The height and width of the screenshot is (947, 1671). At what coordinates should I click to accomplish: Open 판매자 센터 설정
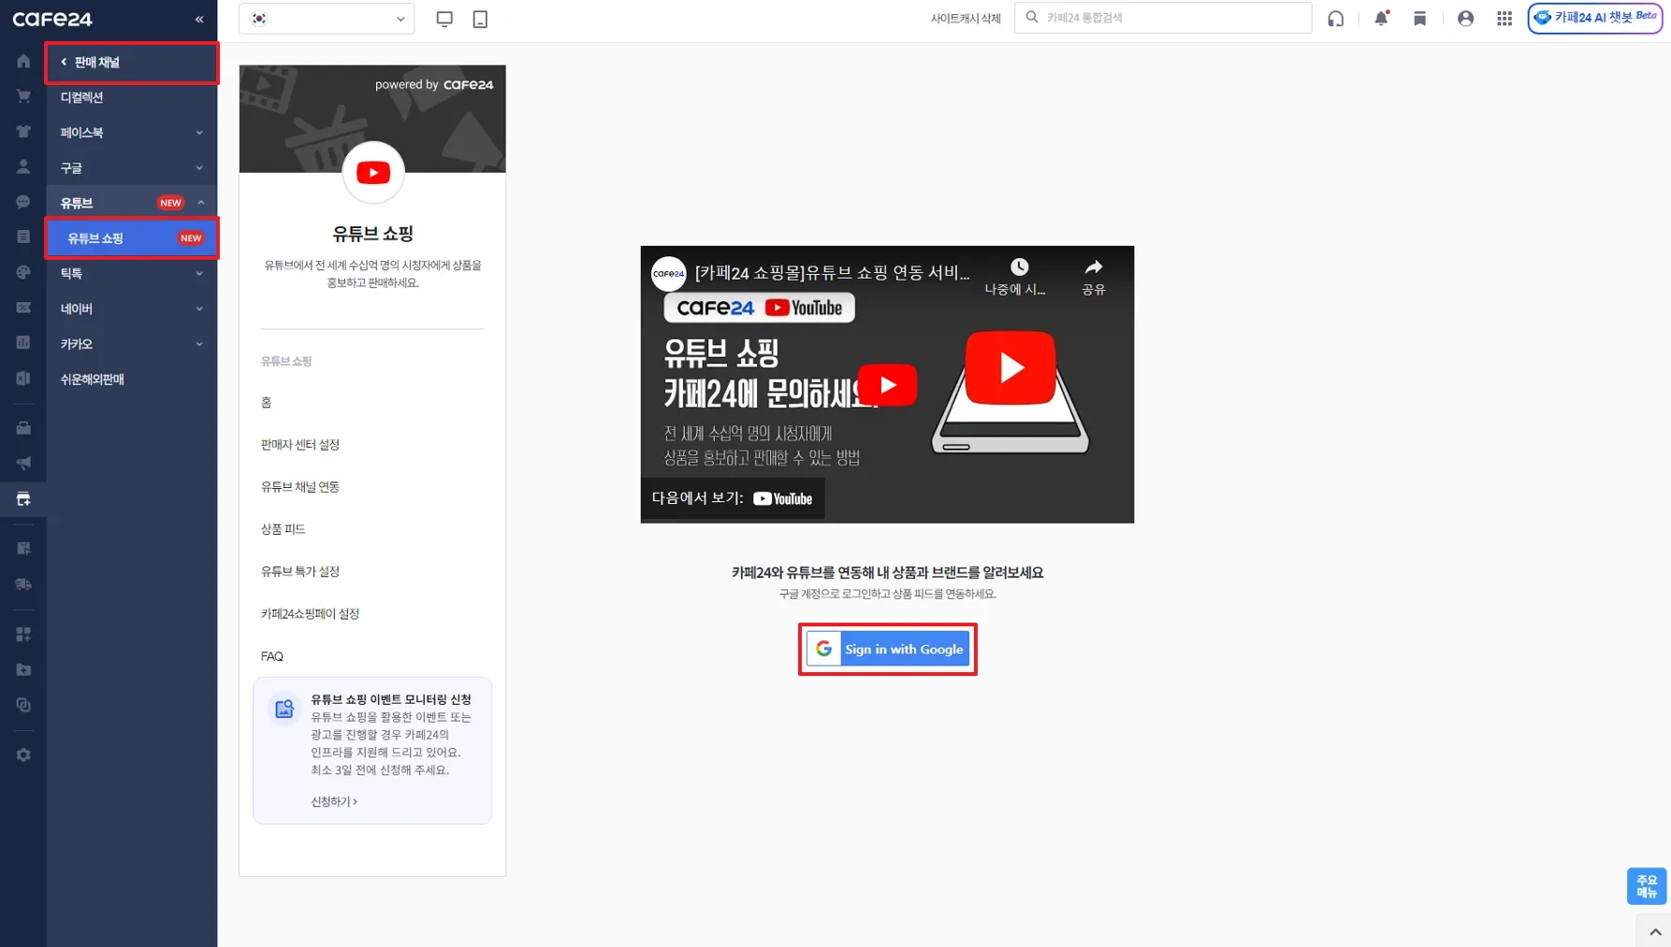click(x=300, y=444)
